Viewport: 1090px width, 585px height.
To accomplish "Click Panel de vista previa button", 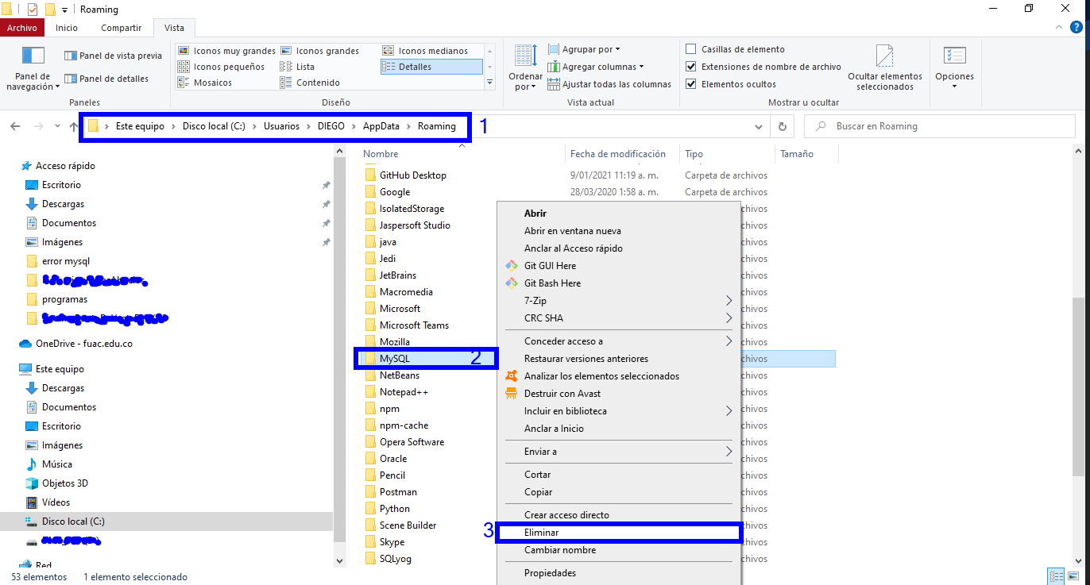I will (113, 56).
